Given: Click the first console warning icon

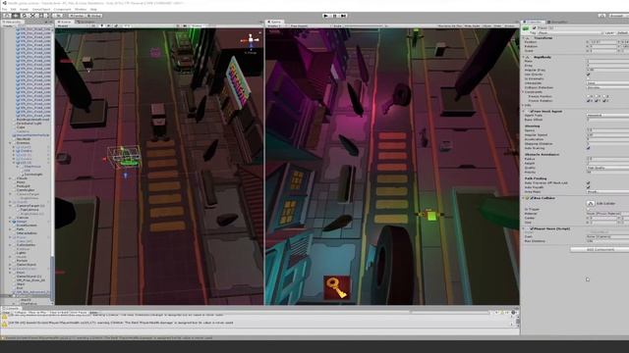Looking at the screenshot, I should click(x=4, y=317).
